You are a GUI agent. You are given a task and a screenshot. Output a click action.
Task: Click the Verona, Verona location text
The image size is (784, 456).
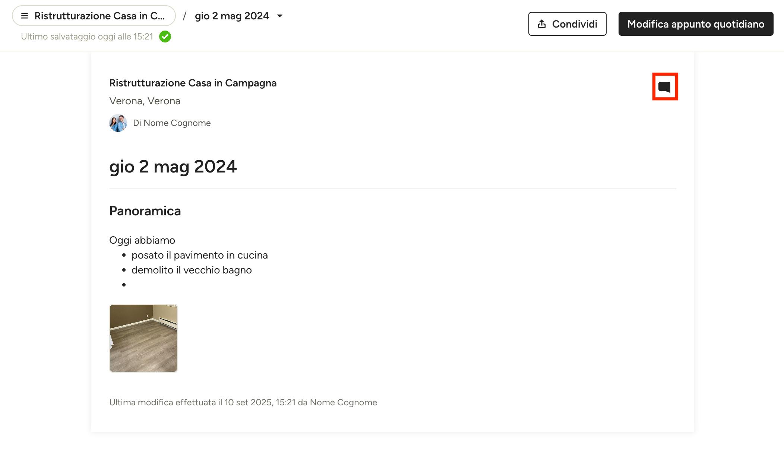(145, 101)
